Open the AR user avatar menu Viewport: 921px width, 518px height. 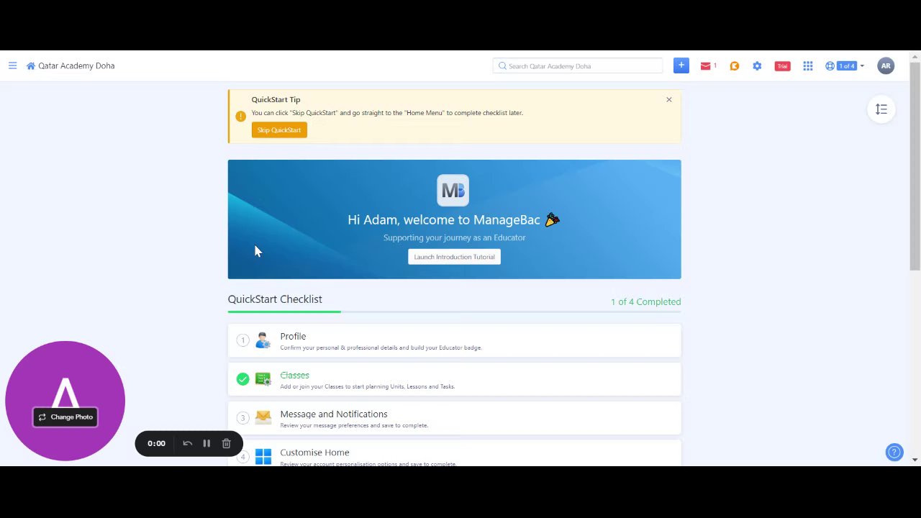(886, 66)
